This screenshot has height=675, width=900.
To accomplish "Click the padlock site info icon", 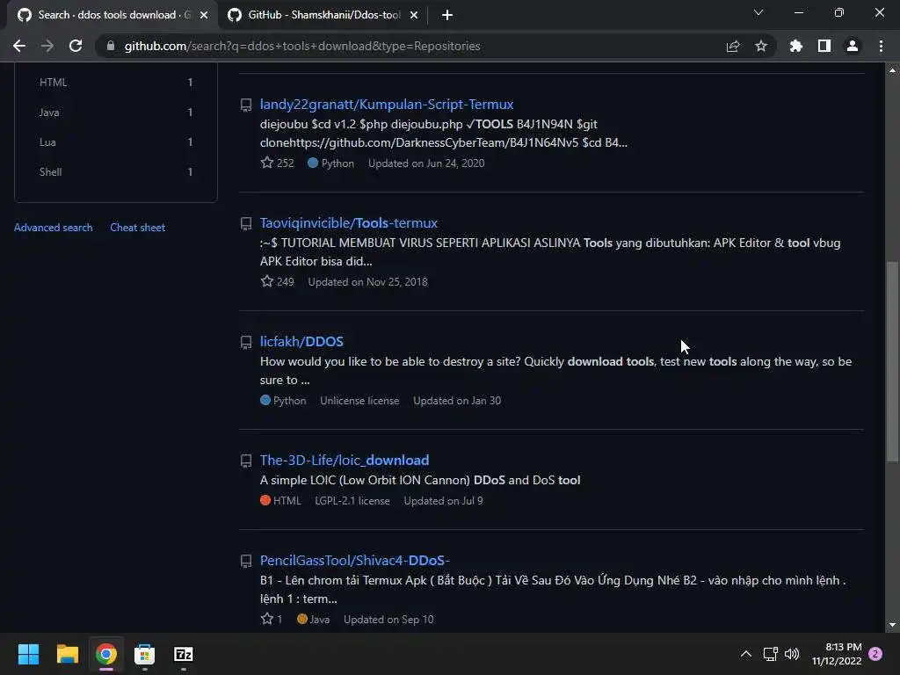I will pyautogui.click(x=111, y=46).
